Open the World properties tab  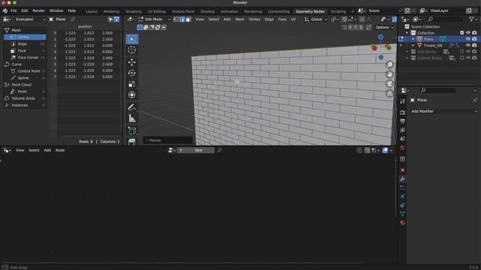403,148
